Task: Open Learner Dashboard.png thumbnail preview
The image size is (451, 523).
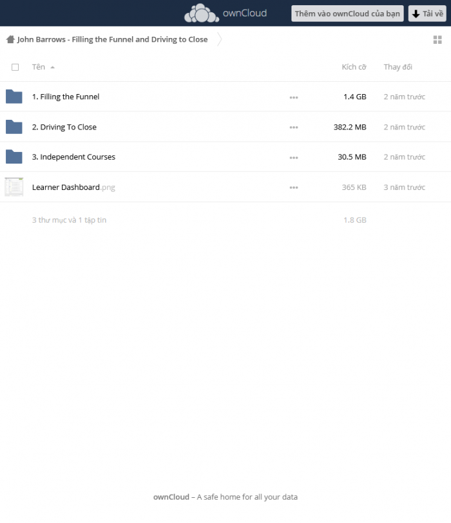Action: (x=14, y=187)
